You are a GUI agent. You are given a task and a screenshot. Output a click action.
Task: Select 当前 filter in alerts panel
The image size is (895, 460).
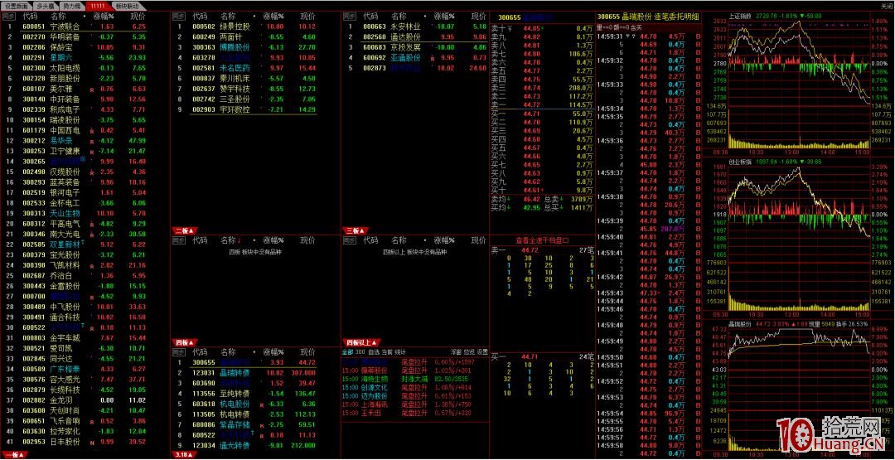pyautogui.click(x=387, y=351)
